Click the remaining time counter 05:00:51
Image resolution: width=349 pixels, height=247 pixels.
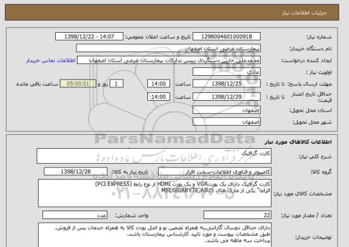click(78, 84)
